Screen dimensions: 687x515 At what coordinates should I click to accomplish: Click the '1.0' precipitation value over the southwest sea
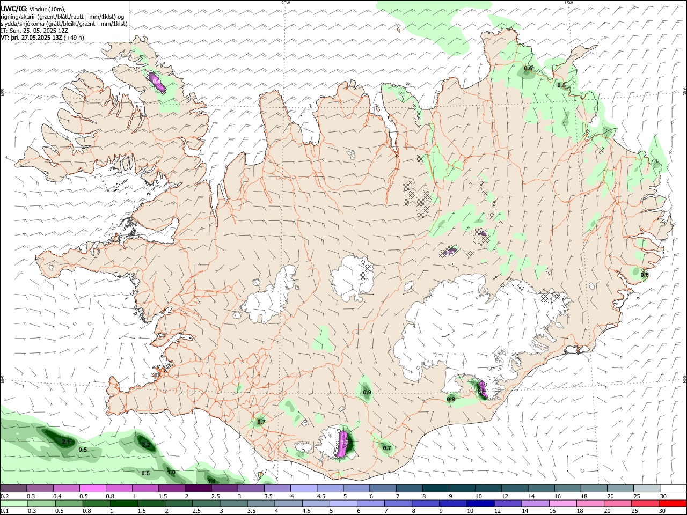[171, 472]
